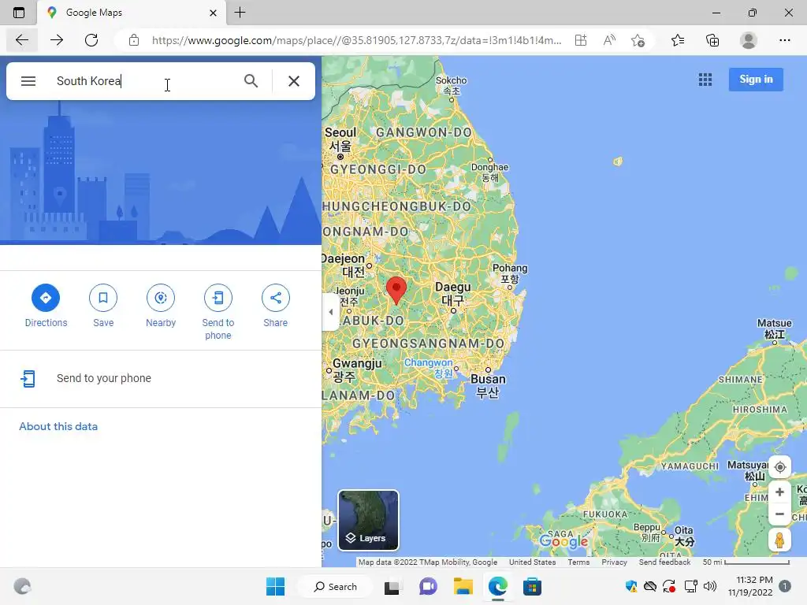Open browser Collections
Viewport: 807px width, 605px height.
pyautogui.click(x=712, y=40)
